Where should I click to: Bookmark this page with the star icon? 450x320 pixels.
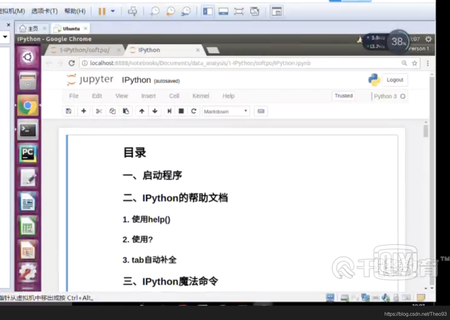click(414, 63)
